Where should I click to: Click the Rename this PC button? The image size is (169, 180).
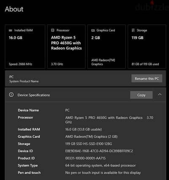[x=147, y=79]
